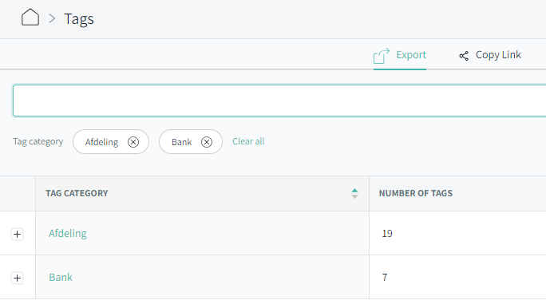Image resolution: width=546 pixels, height=308 pixels.
Task: Select the Afdeling filter chip label
Action: 101,142
